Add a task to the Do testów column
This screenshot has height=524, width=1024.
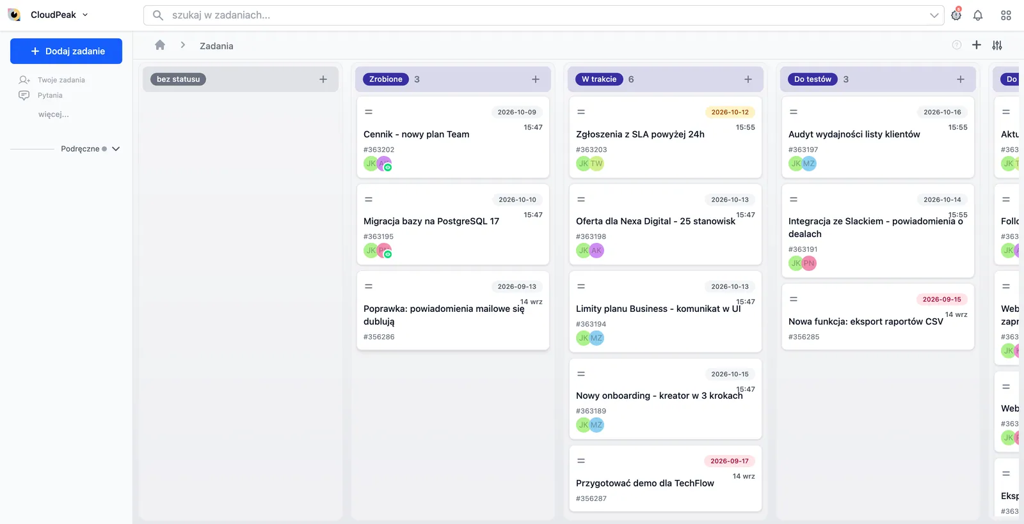(x=961, y=79)
